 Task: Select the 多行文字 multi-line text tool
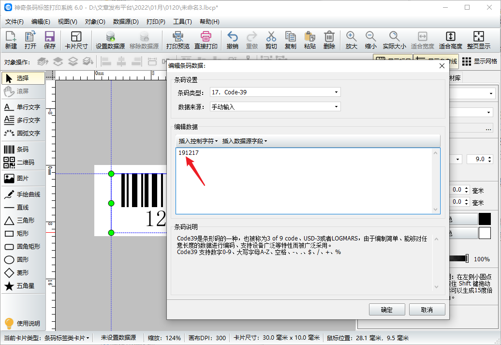coord(23,120)
